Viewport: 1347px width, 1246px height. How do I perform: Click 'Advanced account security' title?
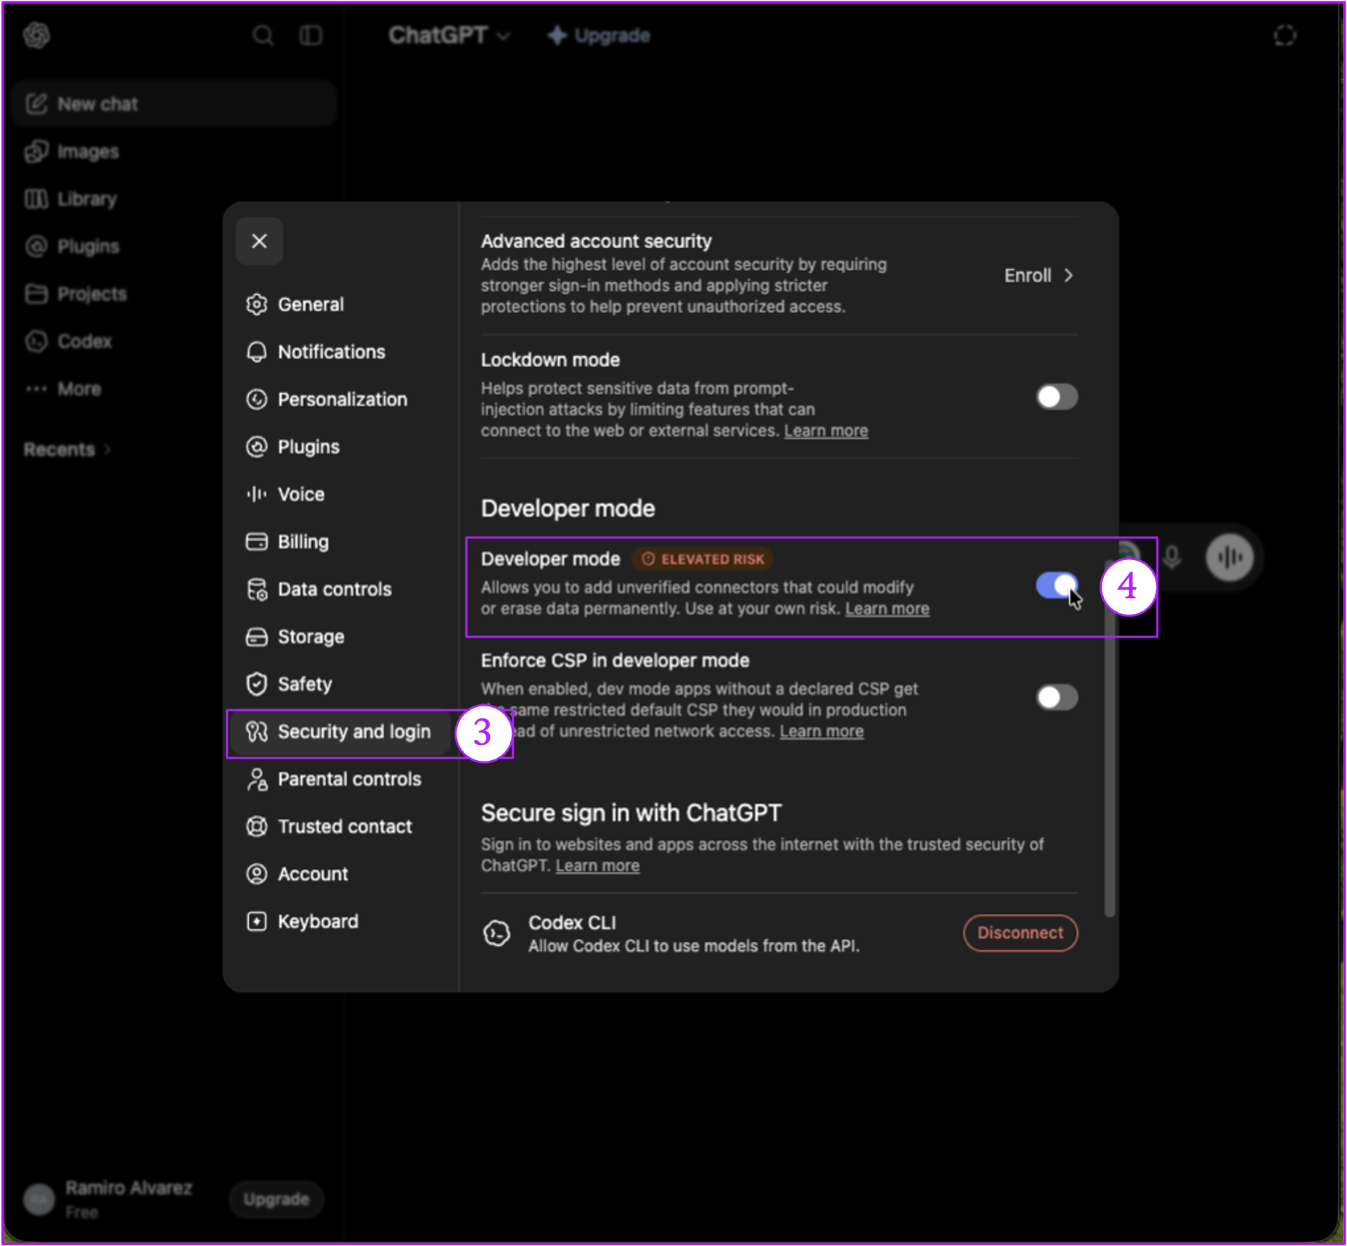(x=596, y=241)
